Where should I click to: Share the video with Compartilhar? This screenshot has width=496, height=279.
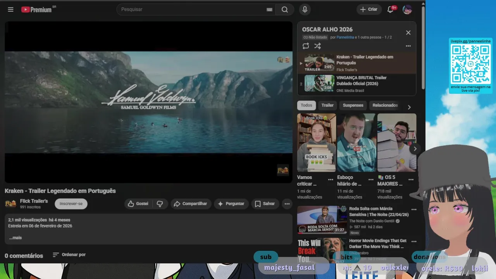191,204
